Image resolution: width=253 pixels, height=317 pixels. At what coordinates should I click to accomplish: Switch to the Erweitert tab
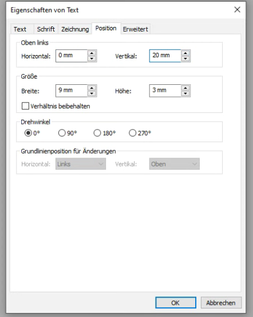coord(135,29)
